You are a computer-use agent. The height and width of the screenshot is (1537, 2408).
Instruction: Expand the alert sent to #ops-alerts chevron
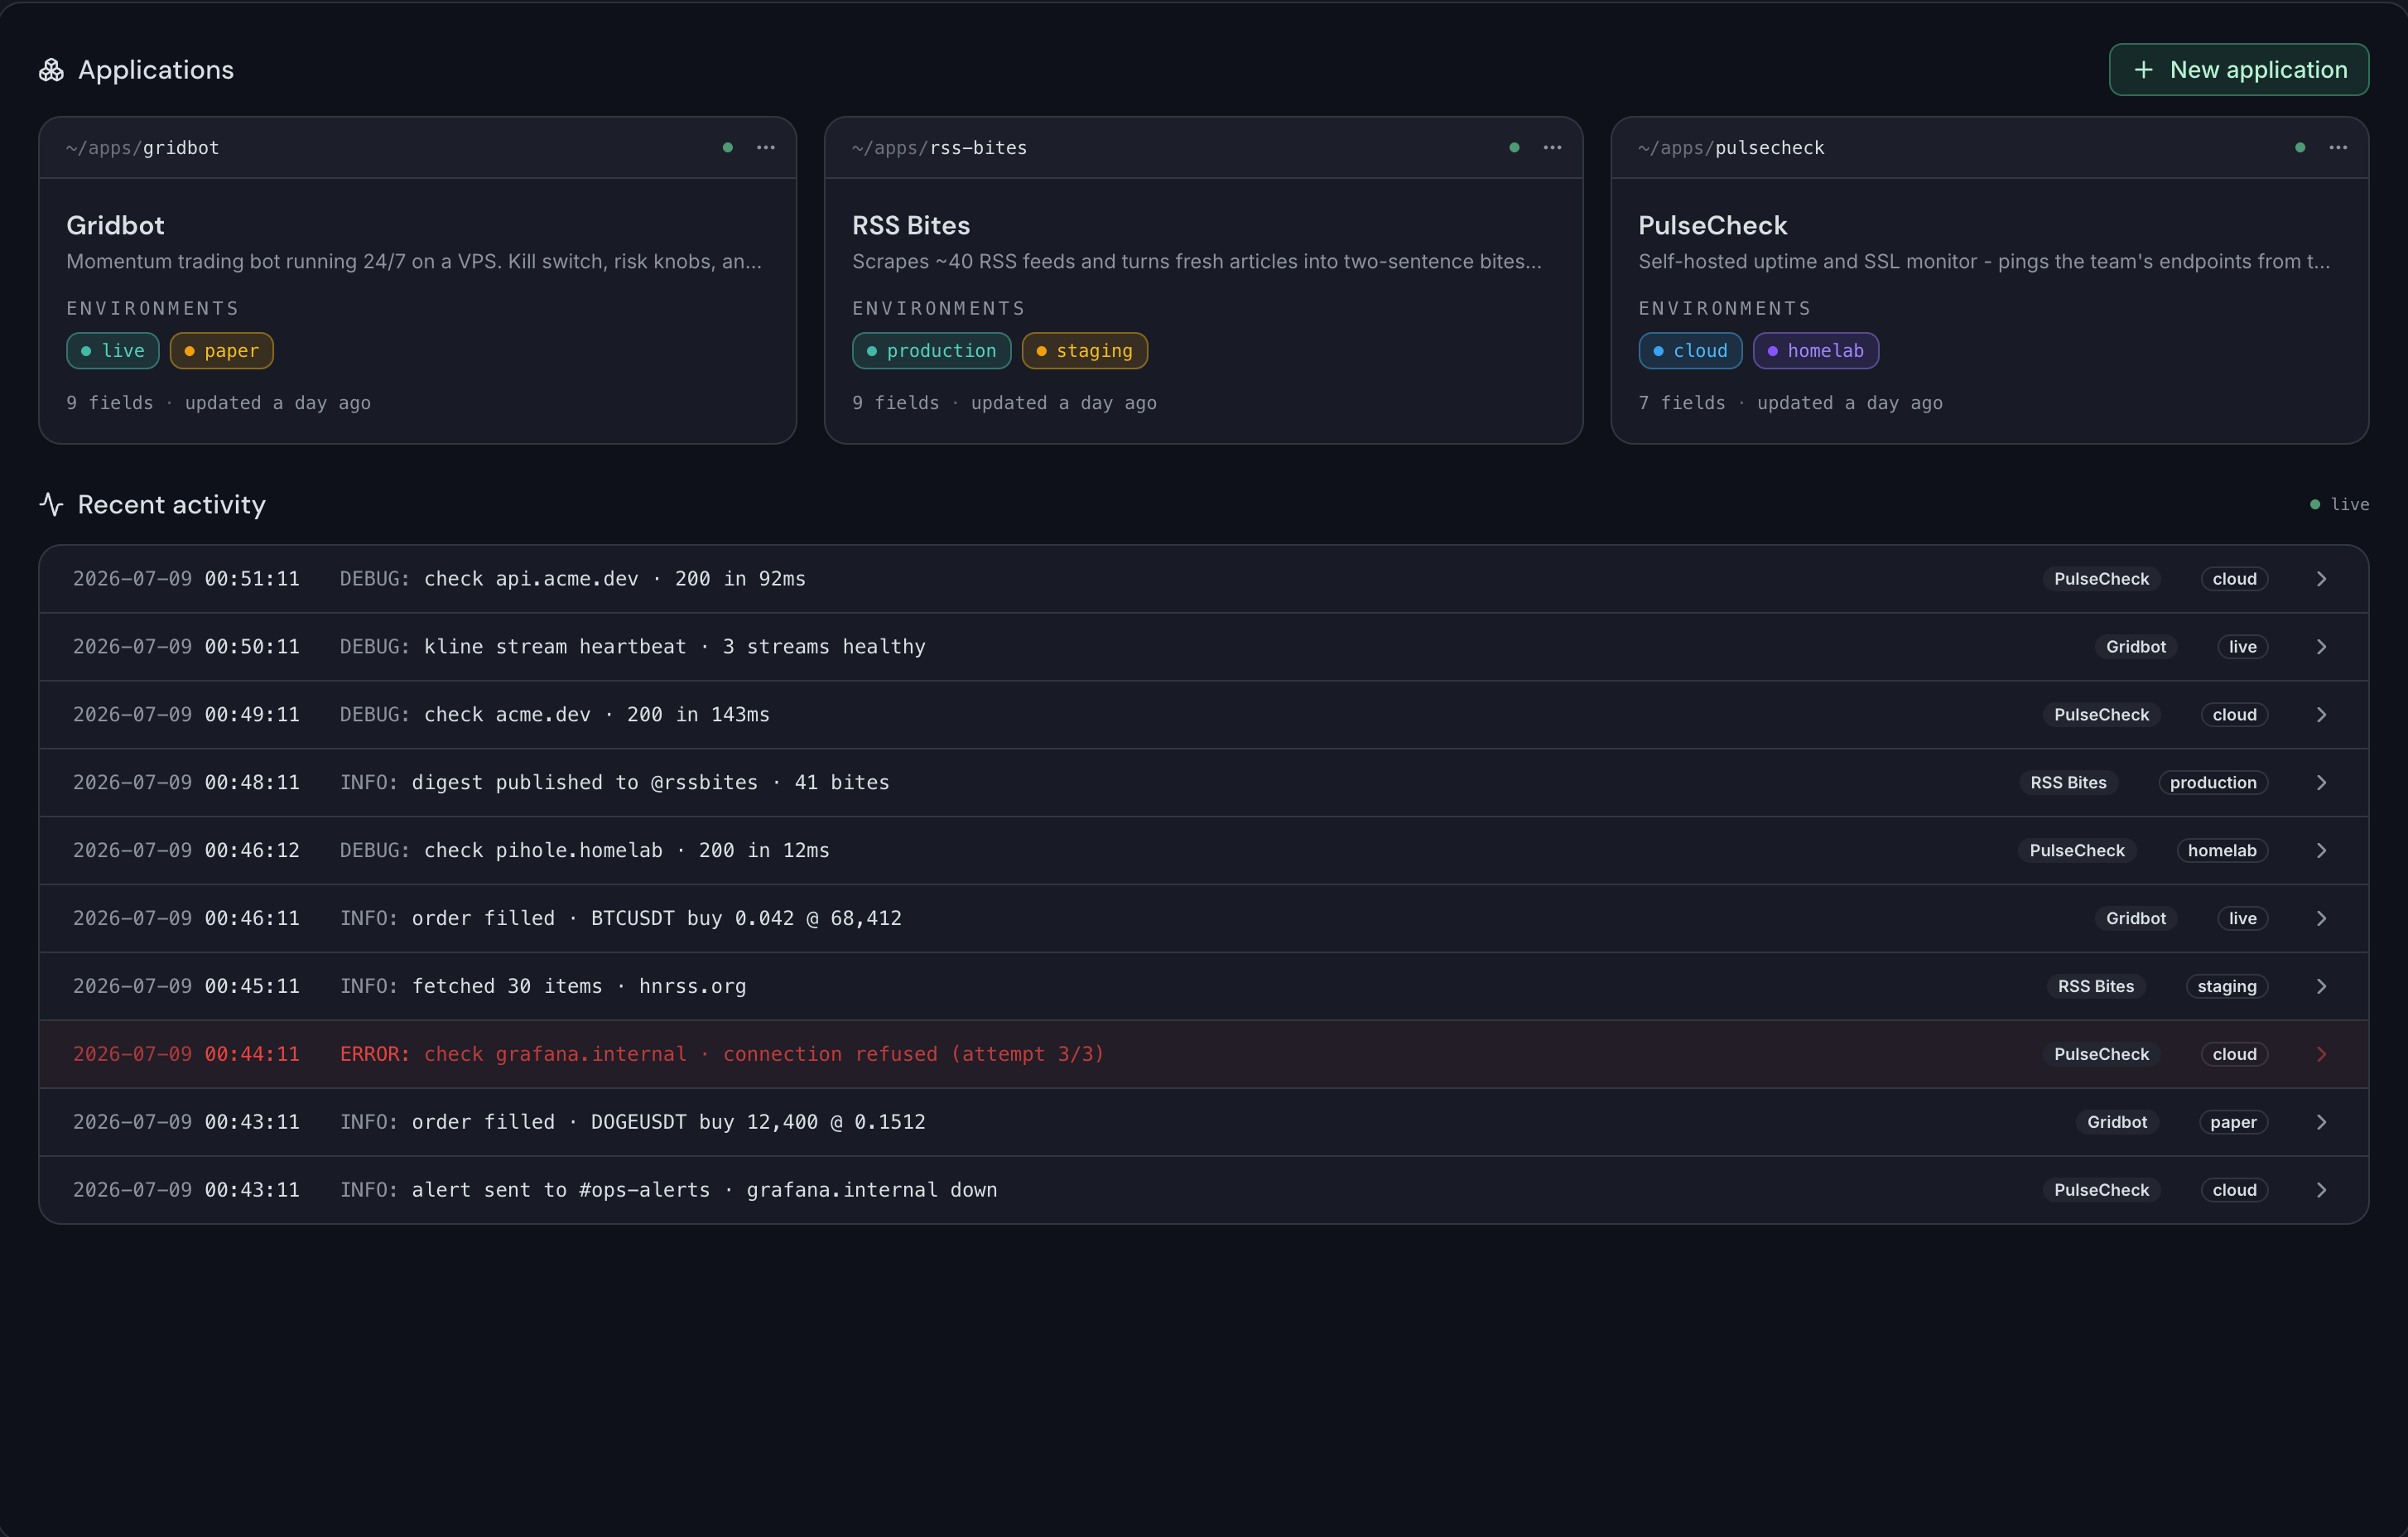tap(2322, 1190)
